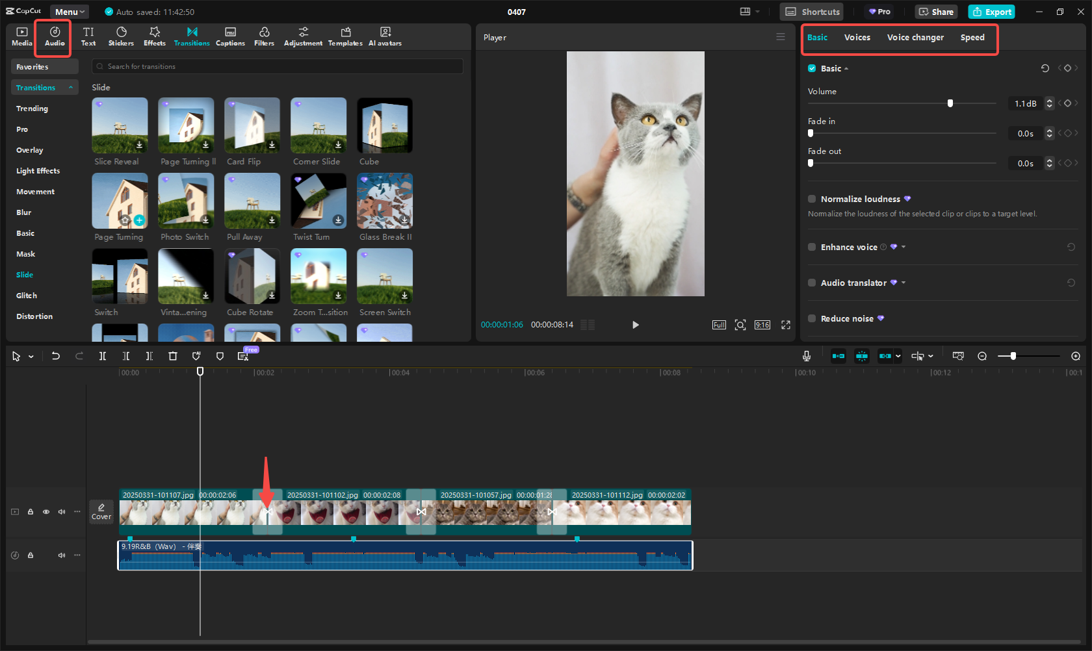This screenshot has height=651, width=1092.
Task: Click the Export button
Action: pyautogui.click(x=991, y=12)
